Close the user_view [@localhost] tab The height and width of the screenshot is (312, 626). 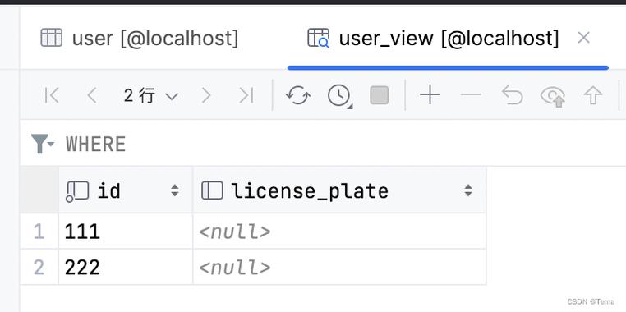click(x=583, y=39)
